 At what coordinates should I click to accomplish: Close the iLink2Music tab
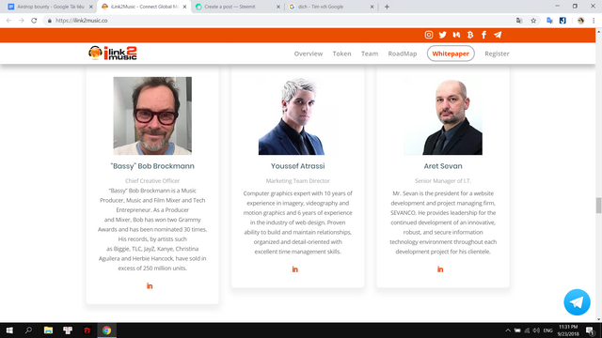tap(184, 7)
